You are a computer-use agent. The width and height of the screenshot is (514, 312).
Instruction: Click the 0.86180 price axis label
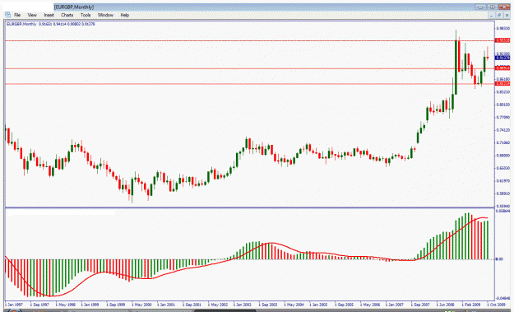point(502,79)
